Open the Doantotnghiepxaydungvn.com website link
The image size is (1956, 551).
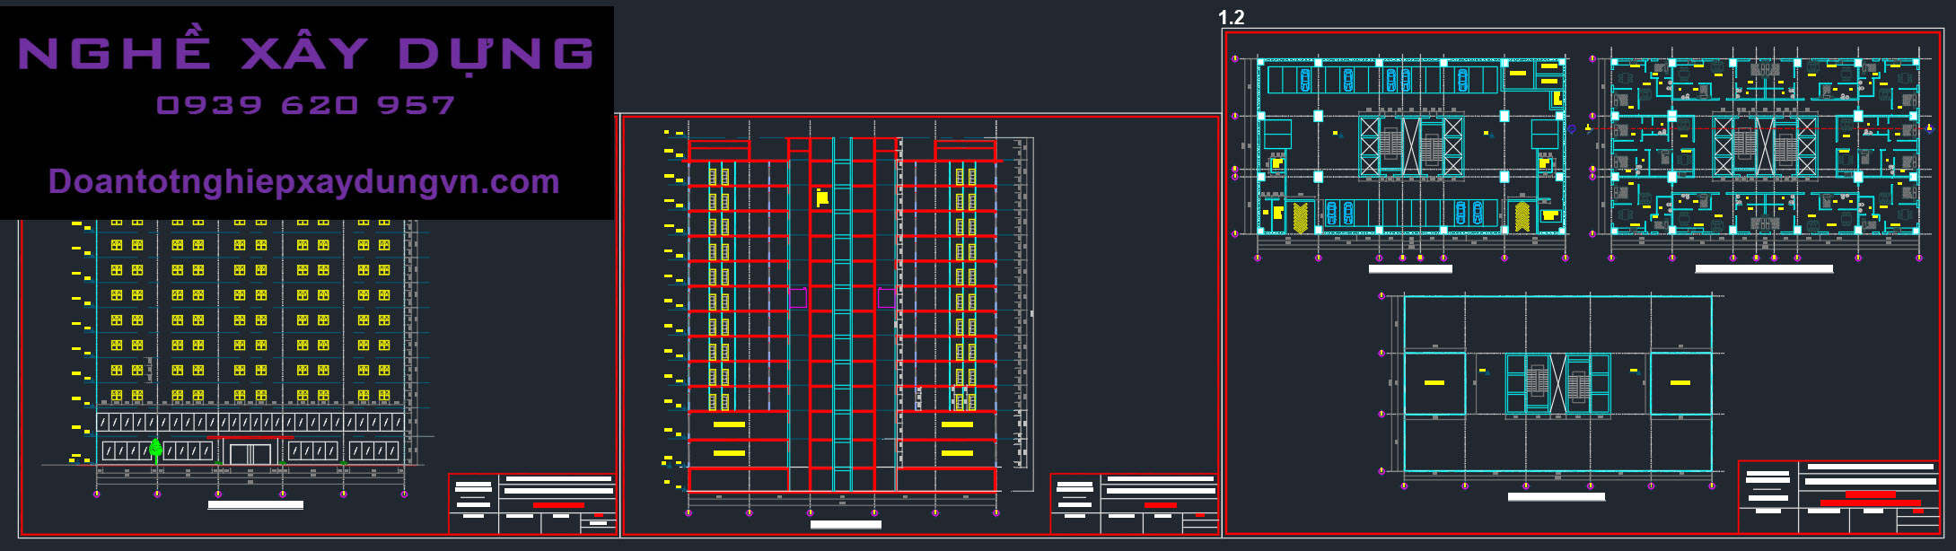point(304,182)
